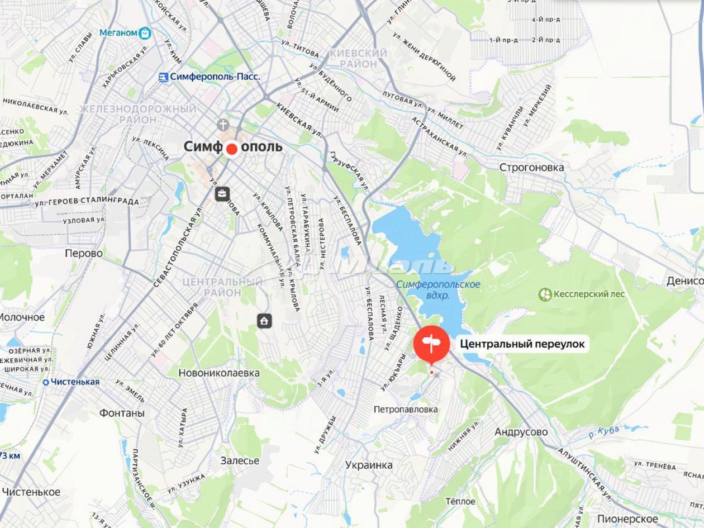Click the church cross icon above Симферополь
Viewport: 704px width, 528px height.
pyautogui.click(x=224, y=124)
